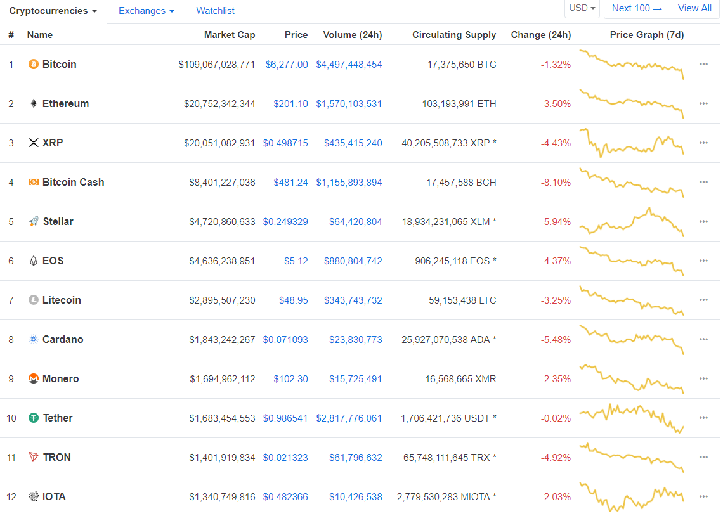Click Tether change value -0.02%
Image resolution: width=723 pixels, height=516 pixels.
[x=556, y=418]
